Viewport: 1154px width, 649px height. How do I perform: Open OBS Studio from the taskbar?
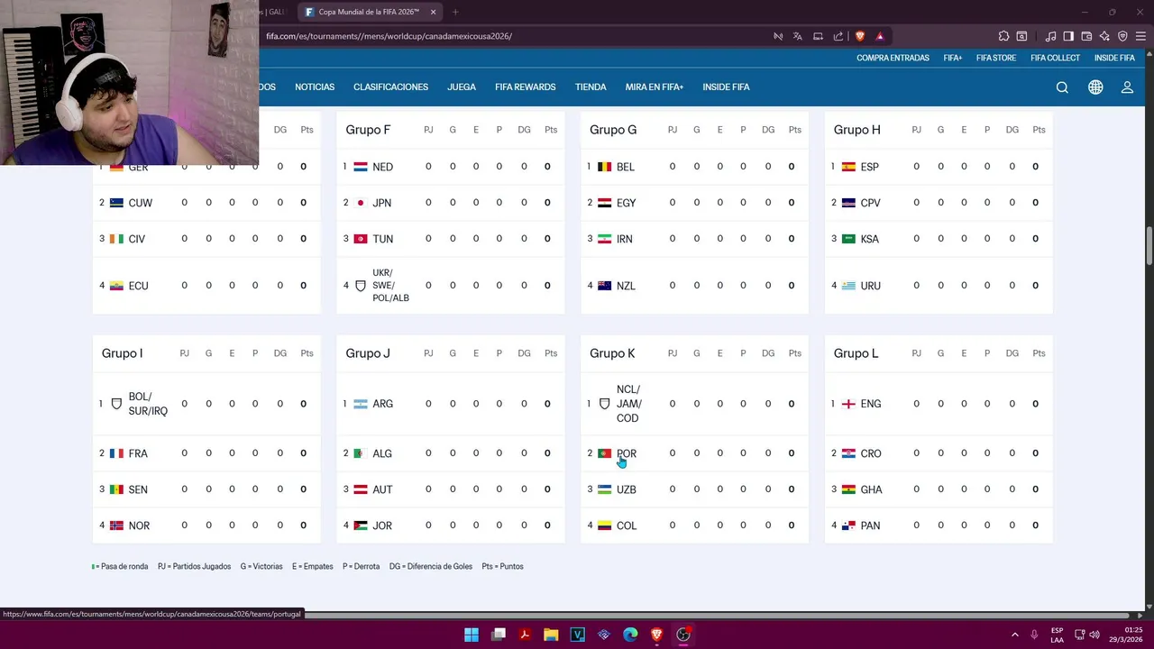click(683, 635)
